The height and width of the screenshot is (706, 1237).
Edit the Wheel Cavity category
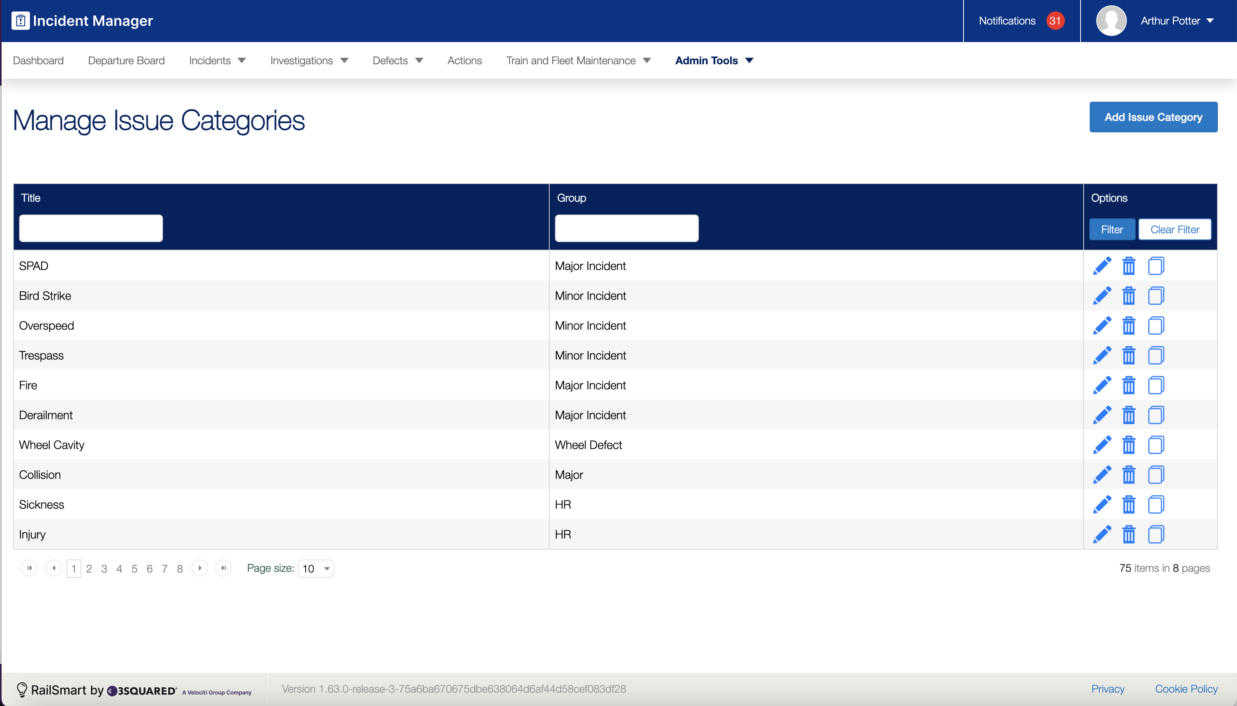pyautogui.click(x=1102, y=445)
